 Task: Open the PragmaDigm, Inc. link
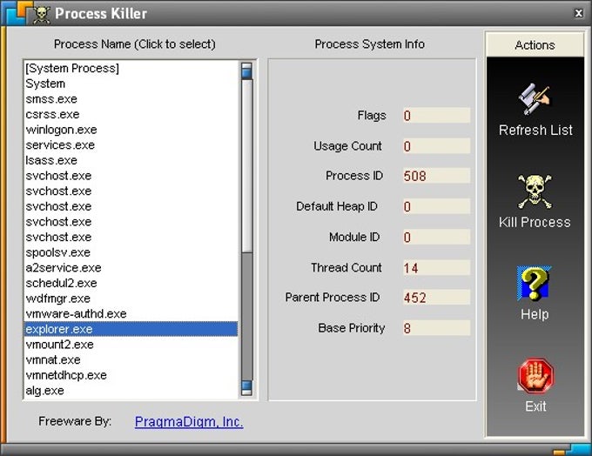(x=189, y=422)
